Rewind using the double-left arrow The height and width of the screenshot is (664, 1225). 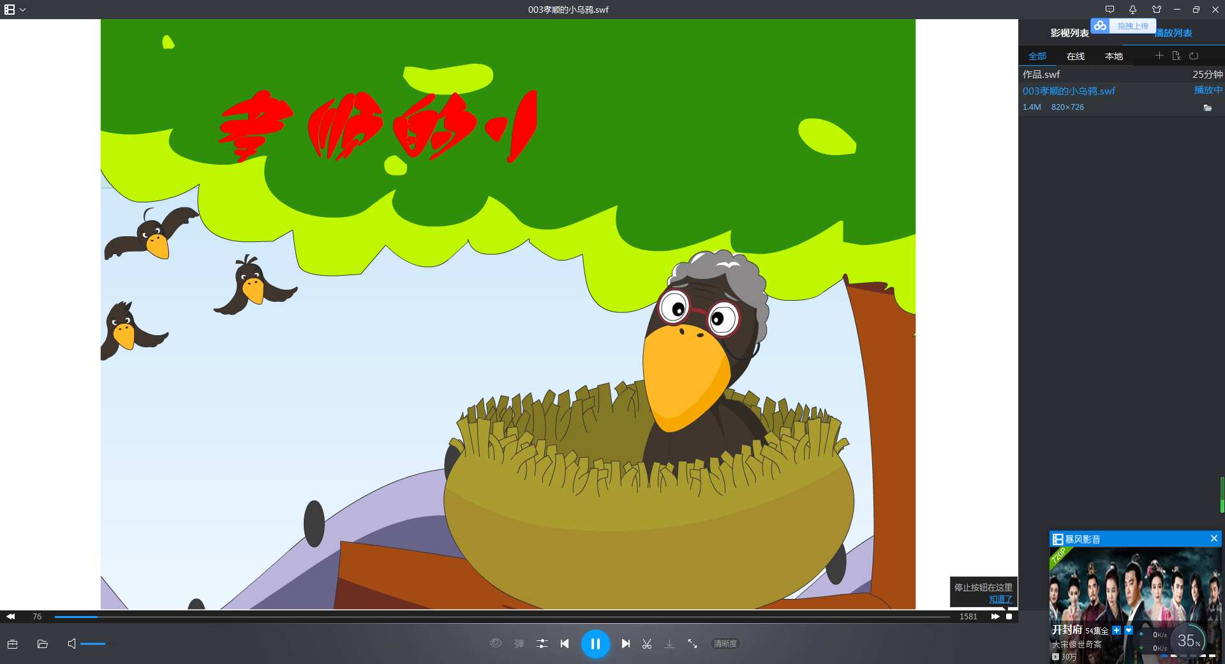[x=10, y=616]
